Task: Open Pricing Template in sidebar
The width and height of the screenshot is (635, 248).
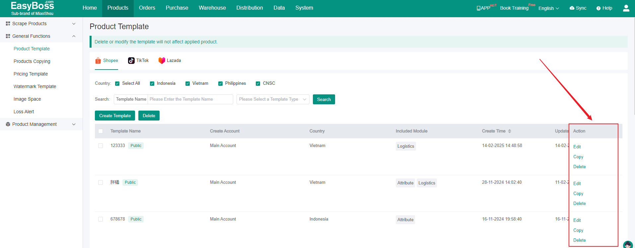Action: (31, 74)
